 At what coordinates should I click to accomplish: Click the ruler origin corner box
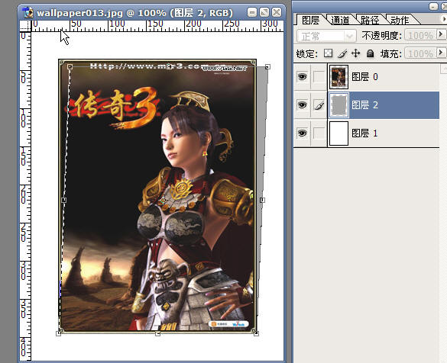pyautogui.click(x=25, y=26)
